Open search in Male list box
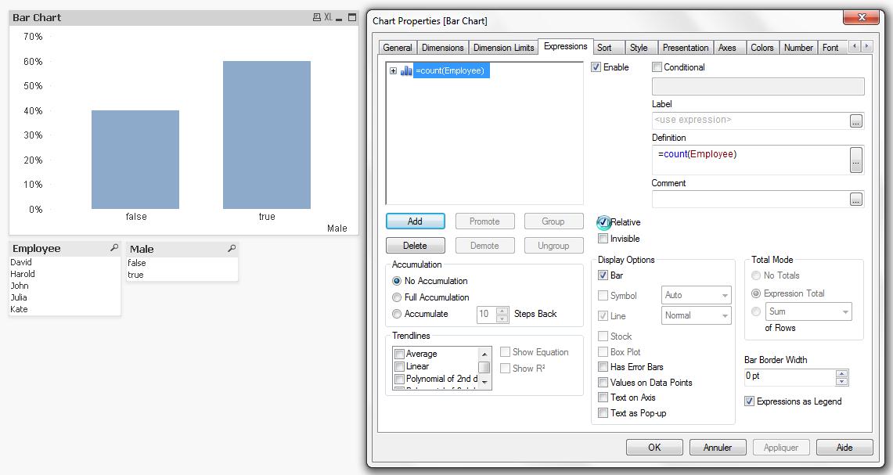The height and width of the screenshot is (475, 893). [x=231, y=248]
